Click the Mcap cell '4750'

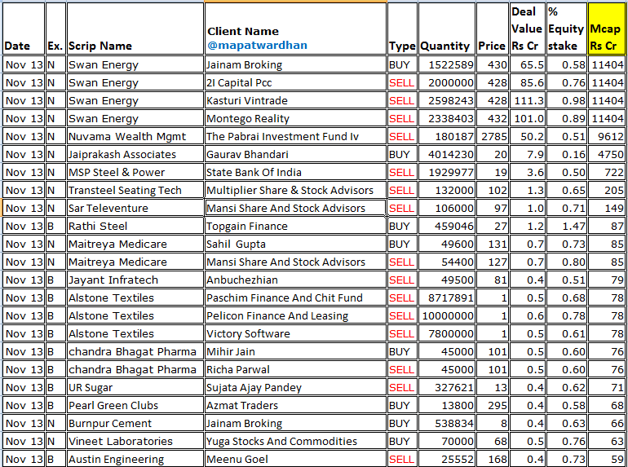(606, 155)
